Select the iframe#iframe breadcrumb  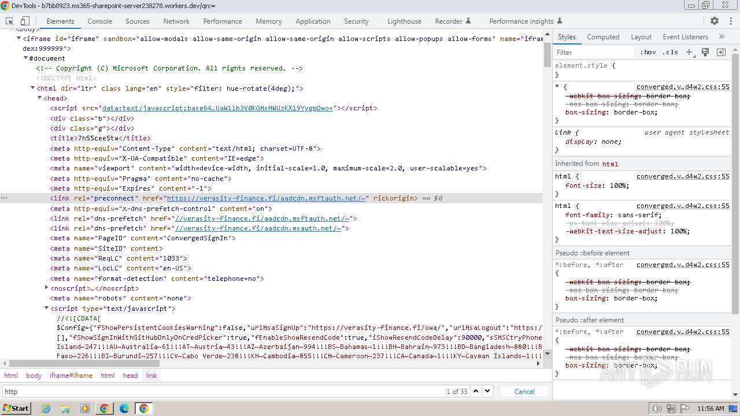pos(71,375)
